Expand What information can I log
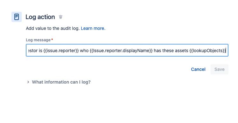Image resolution: width=238 pixels, height=123 pixels. coord(59,82)
